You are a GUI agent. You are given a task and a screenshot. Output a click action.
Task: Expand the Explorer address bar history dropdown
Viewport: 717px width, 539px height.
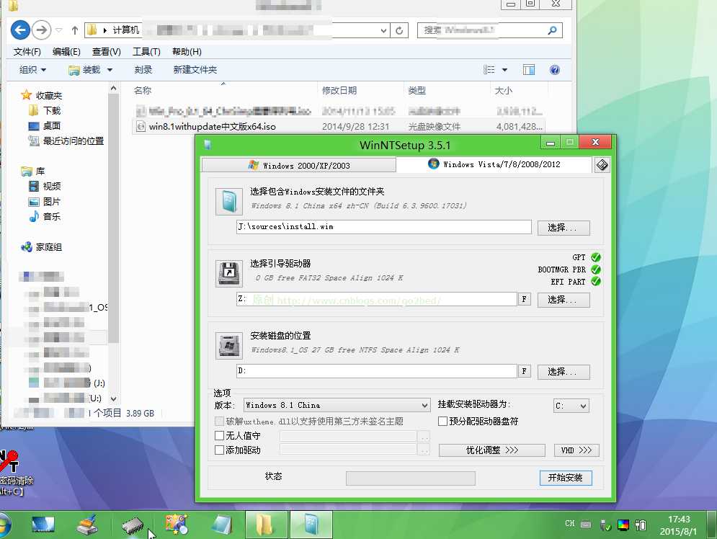[383, 31]
